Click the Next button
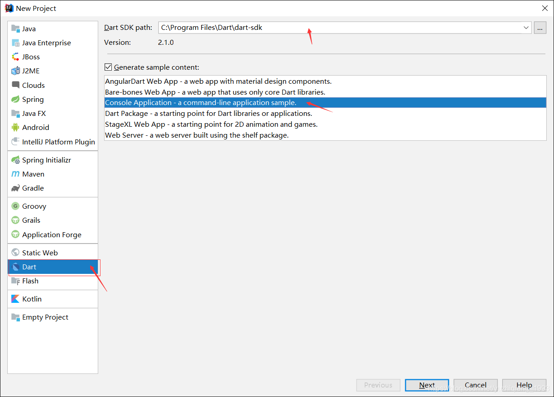 [427, 385]
